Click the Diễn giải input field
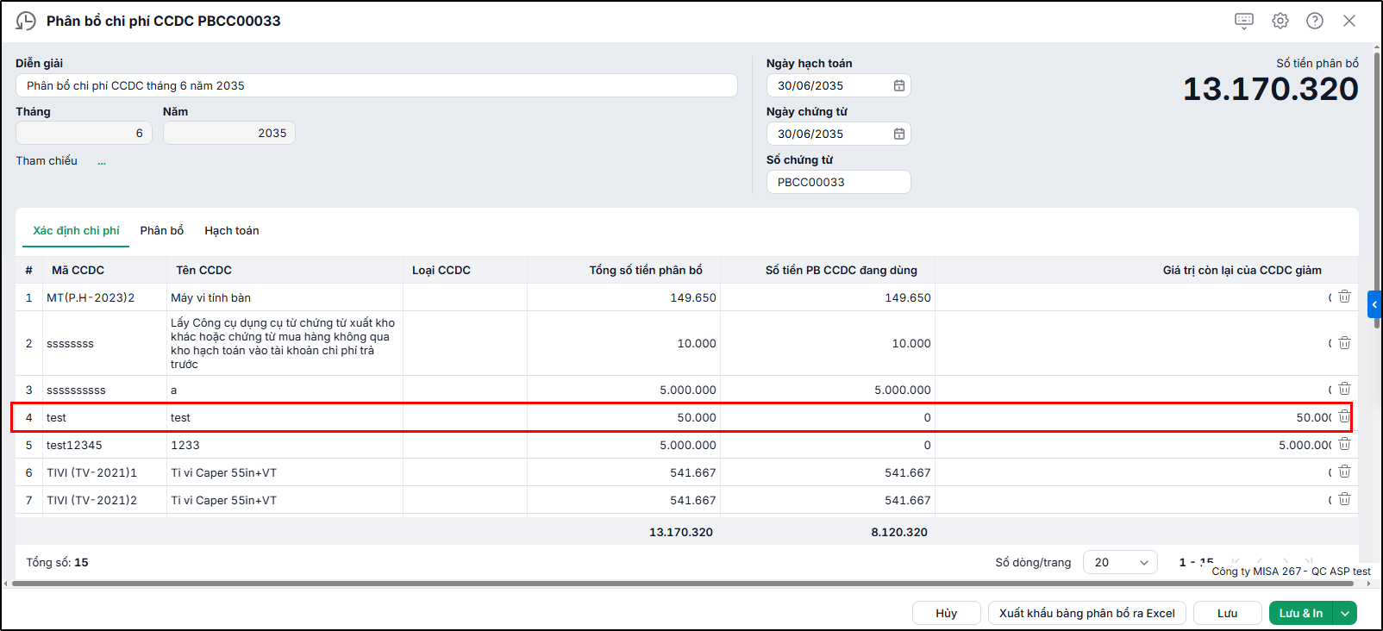 click(377, 85)
